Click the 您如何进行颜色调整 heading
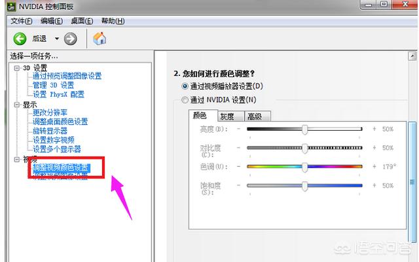 (214, 73)
